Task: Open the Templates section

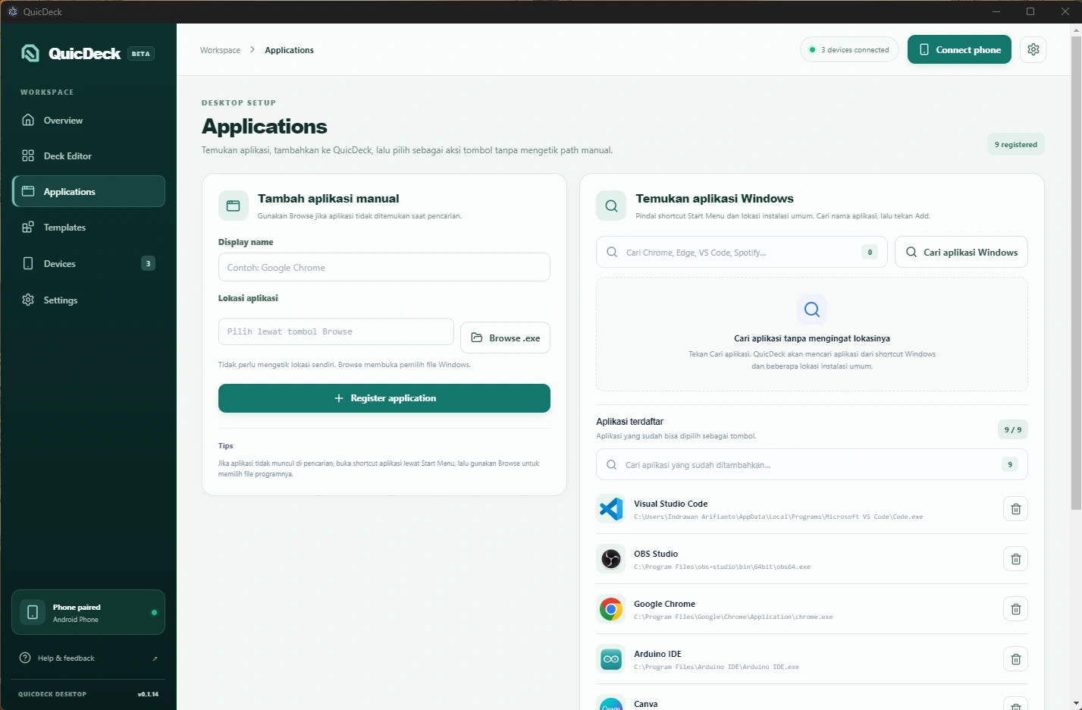Action: (x=89, y=227)
